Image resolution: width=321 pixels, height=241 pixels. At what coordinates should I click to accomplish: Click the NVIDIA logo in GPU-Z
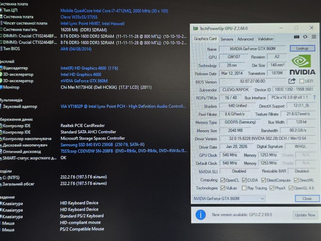[x=302, y=65]
